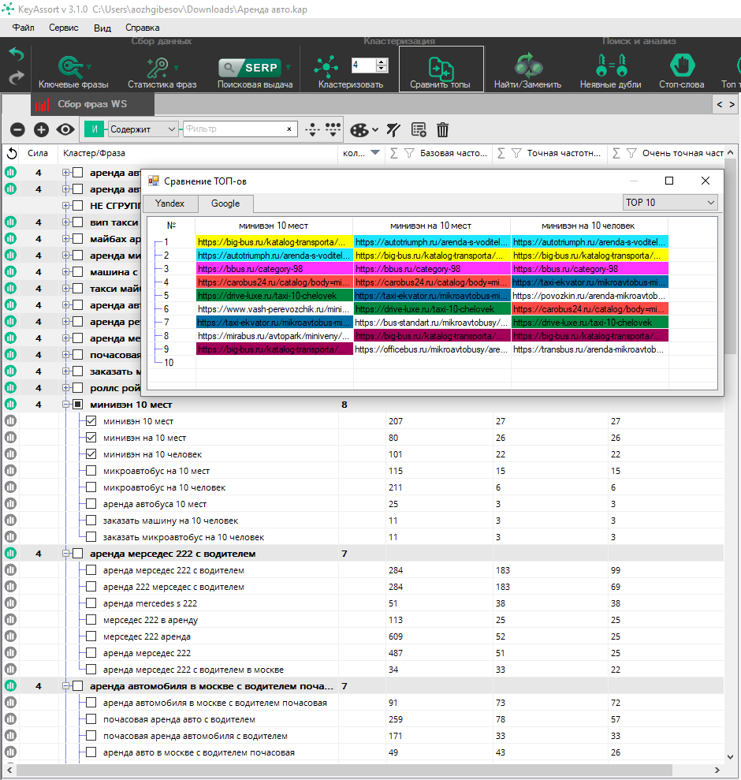Collapse the cluster минивэн 10 мест
This screenshot has height=780, width=741.
65,405
